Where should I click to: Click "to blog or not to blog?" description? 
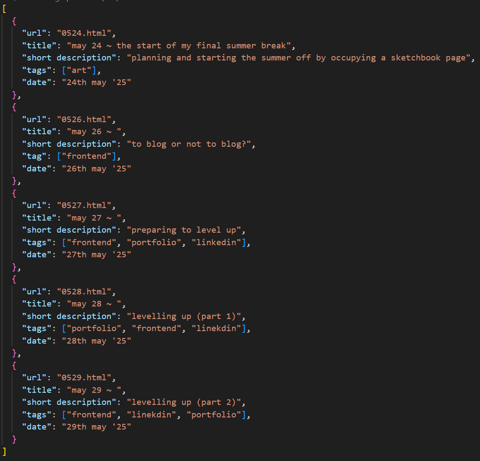pyautogui.click(x=191, y=144)
